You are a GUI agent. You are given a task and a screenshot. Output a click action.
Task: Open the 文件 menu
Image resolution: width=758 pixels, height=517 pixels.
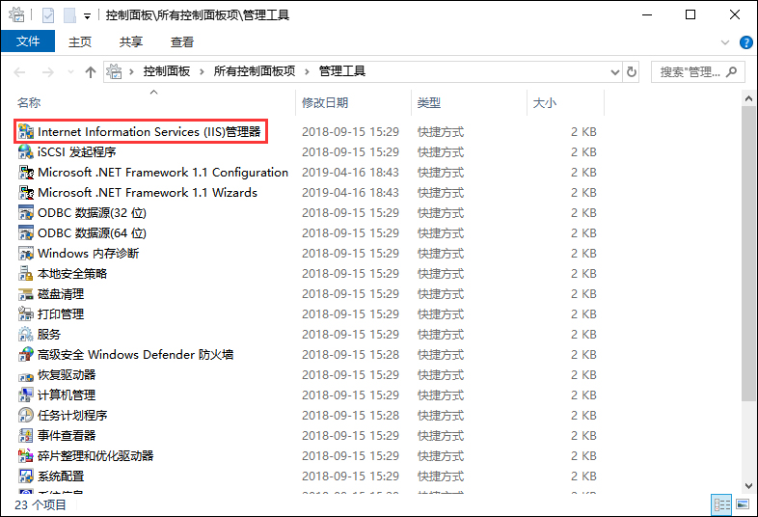28,41
